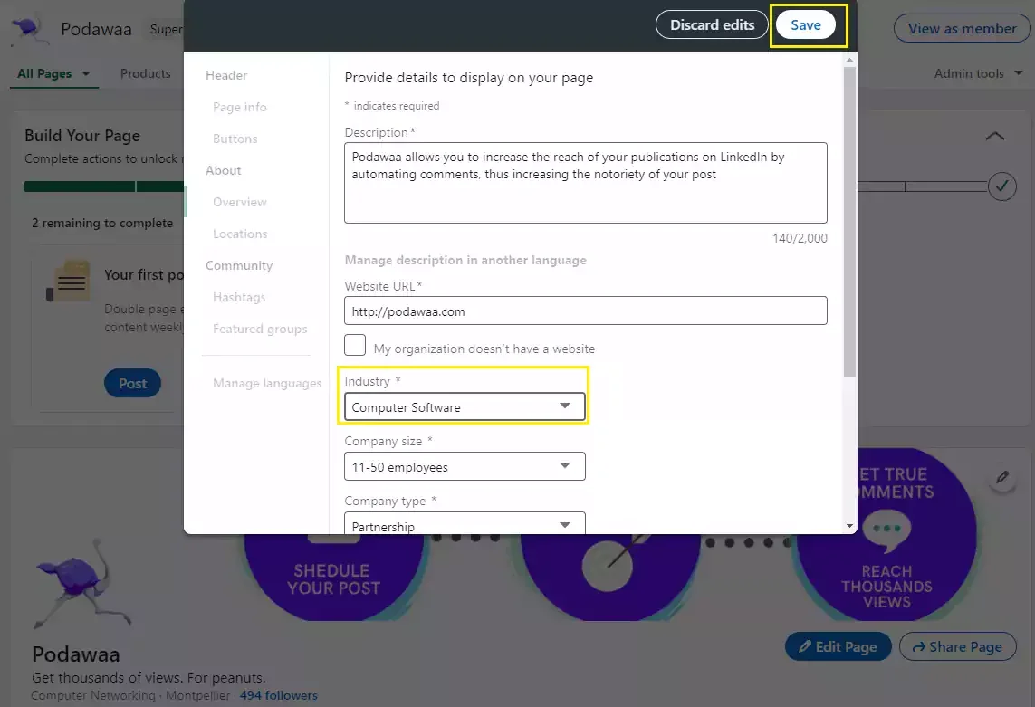Select Overview in dialog sidebar

(240, 202)
